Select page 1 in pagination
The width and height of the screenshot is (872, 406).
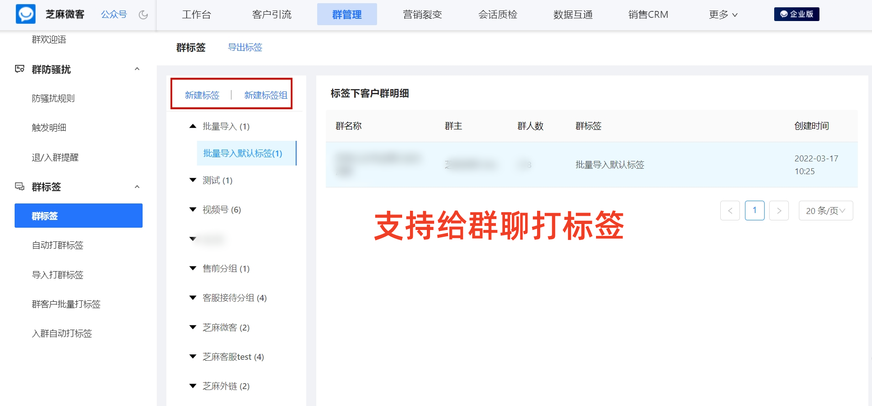click(755, 210)
